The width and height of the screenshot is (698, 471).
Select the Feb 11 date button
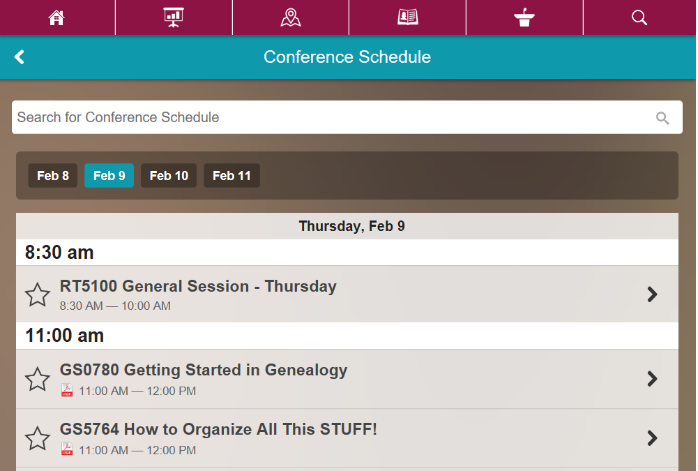[x=232, y=176]
